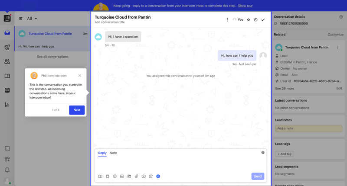Insert an article from composer book icon
This screenshot has height=186, width=347.
(100, 176)
